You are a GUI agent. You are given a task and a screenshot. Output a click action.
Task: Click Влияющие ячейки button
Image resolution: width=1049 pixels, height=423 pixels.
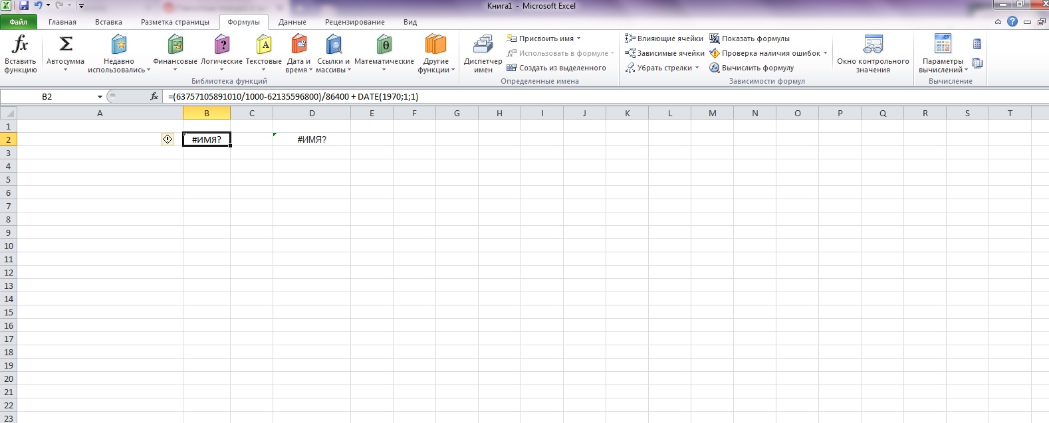point(663,39)
